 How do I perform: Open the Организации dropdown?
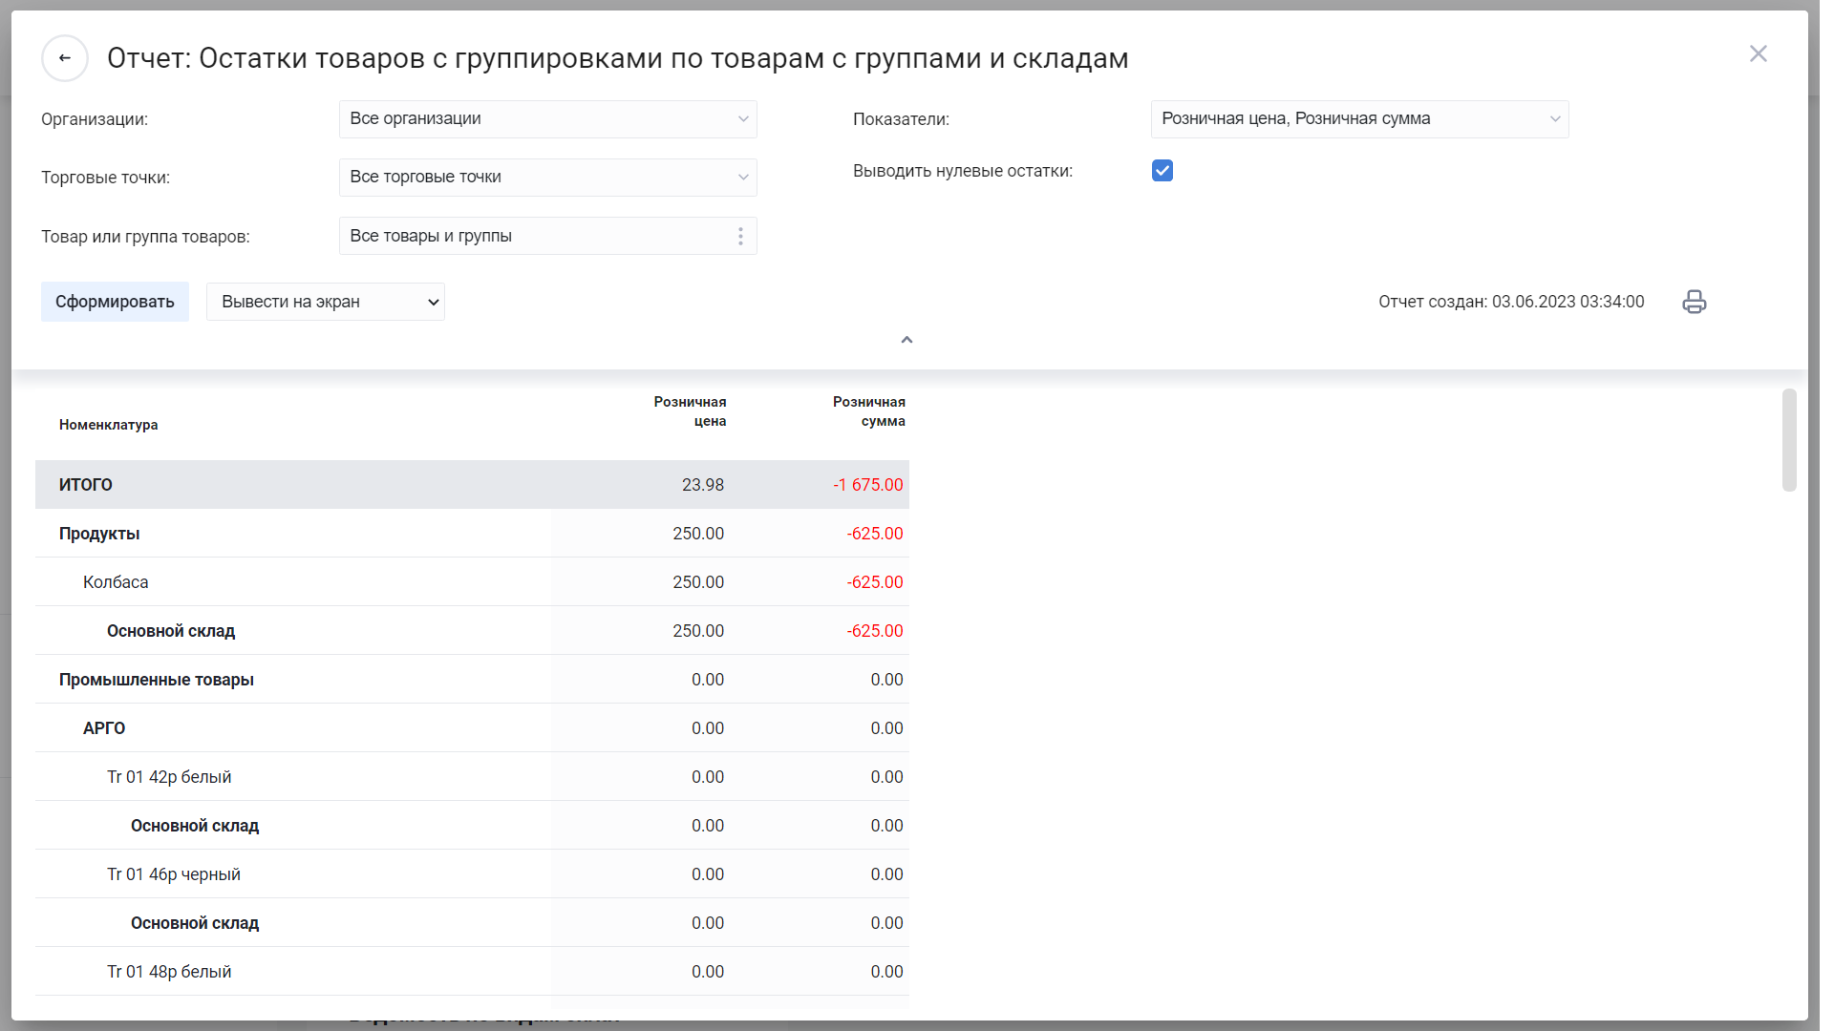(x=547, y=119)
